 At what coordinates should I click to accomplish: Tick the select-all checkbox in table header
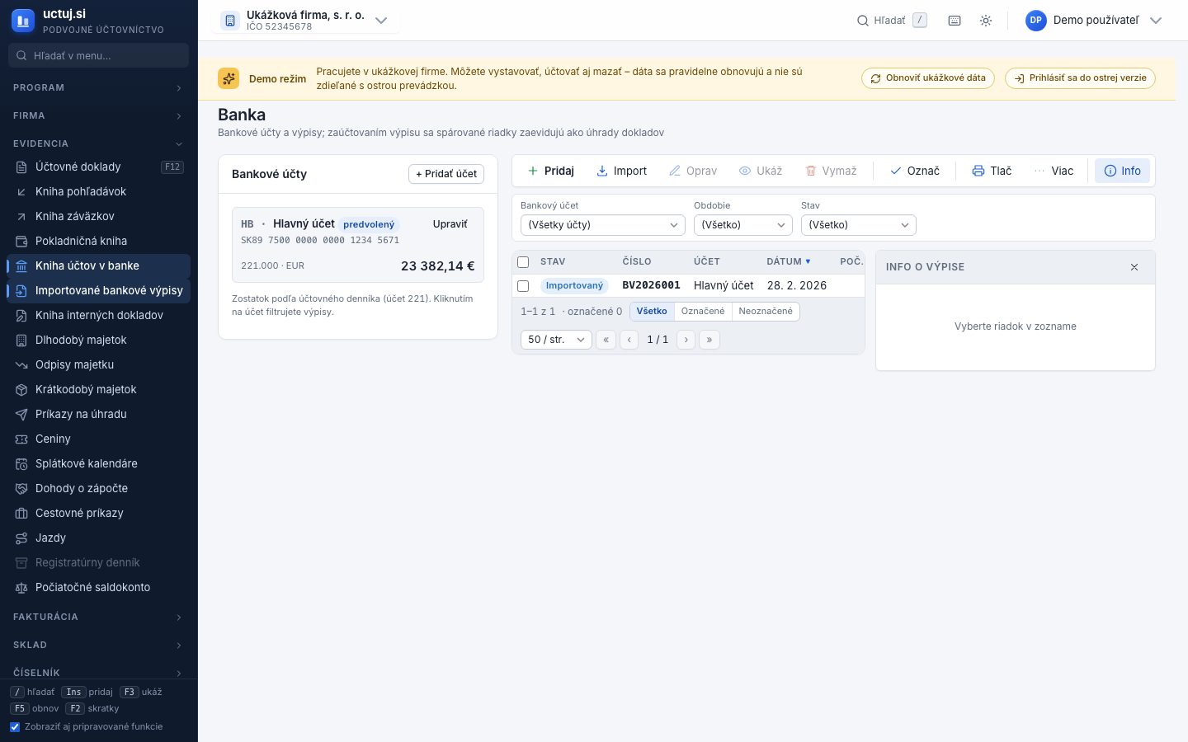click(x=523, y=262)
